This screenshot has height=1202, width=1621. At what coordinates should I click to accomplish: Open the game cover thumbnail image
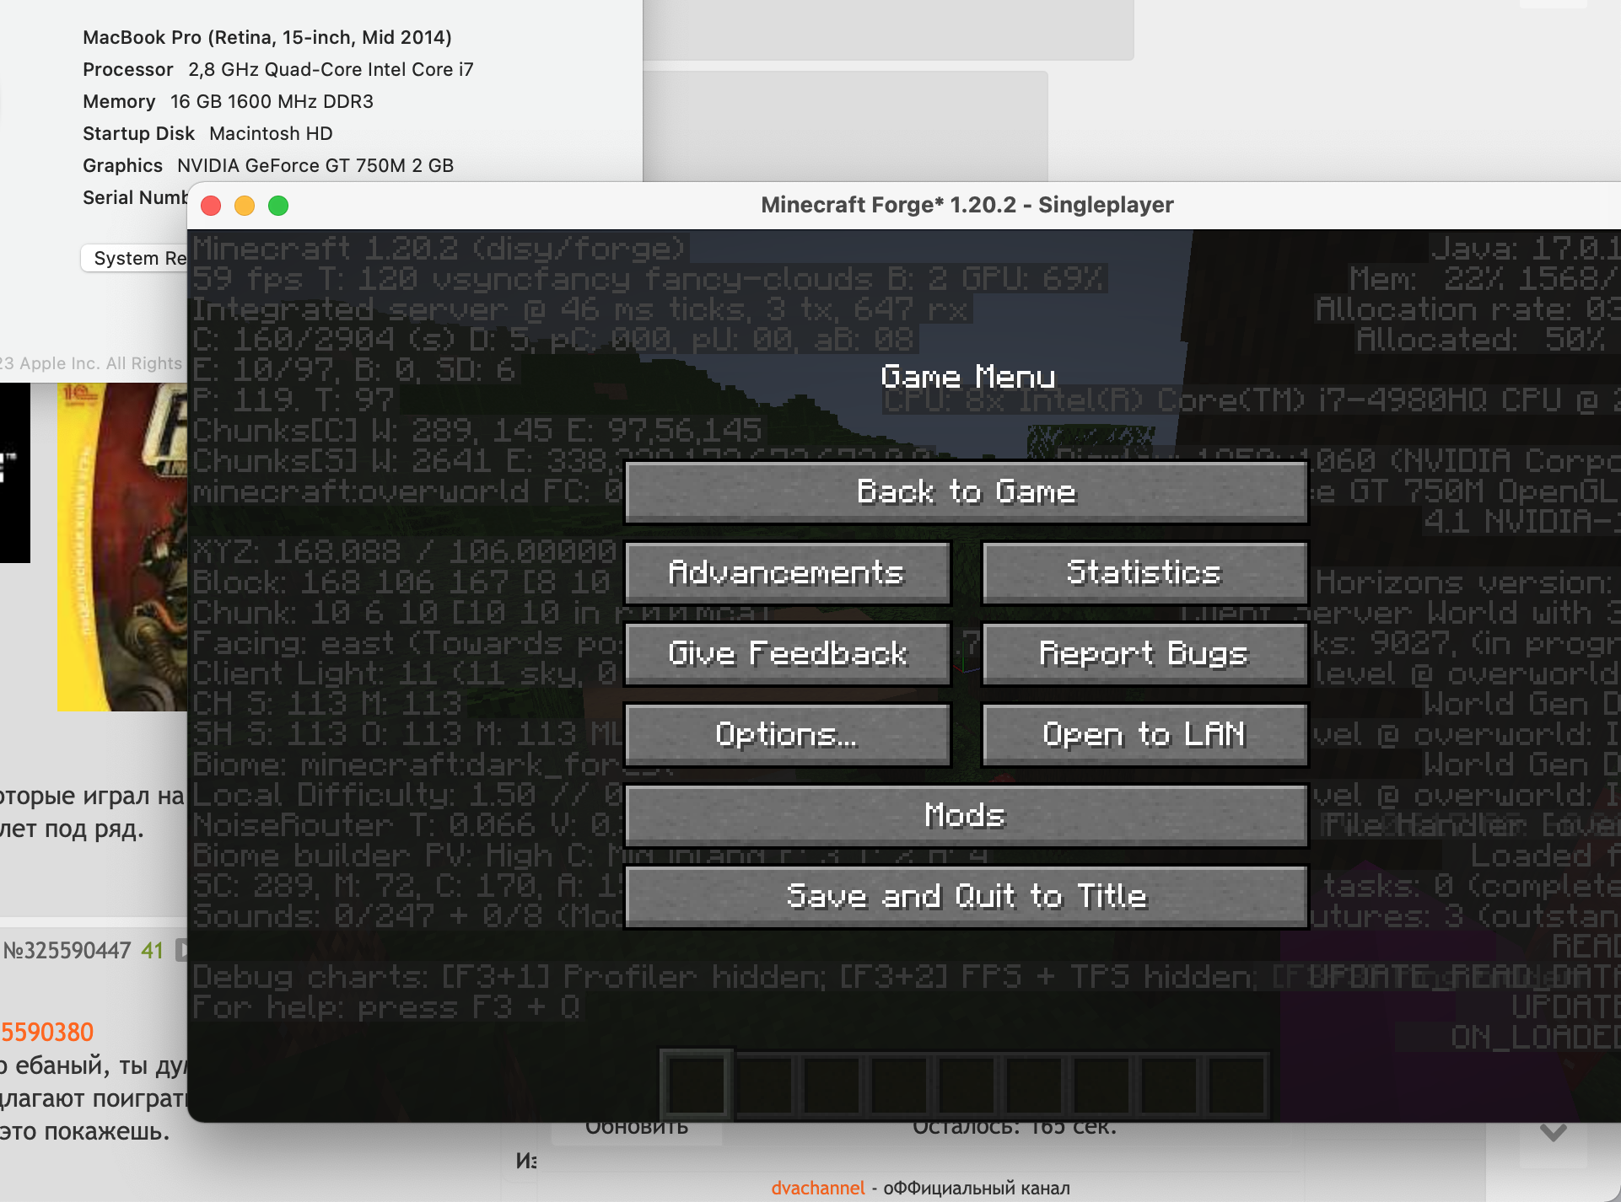(121, 548)
